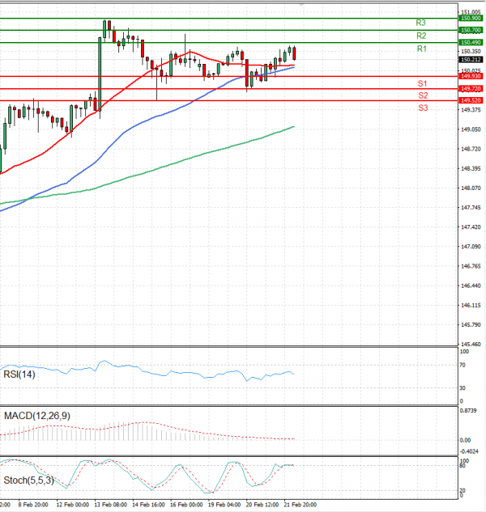Click the RSI 30 level value
The height and width of the screenshot is (512, 486).
(463, 388)
